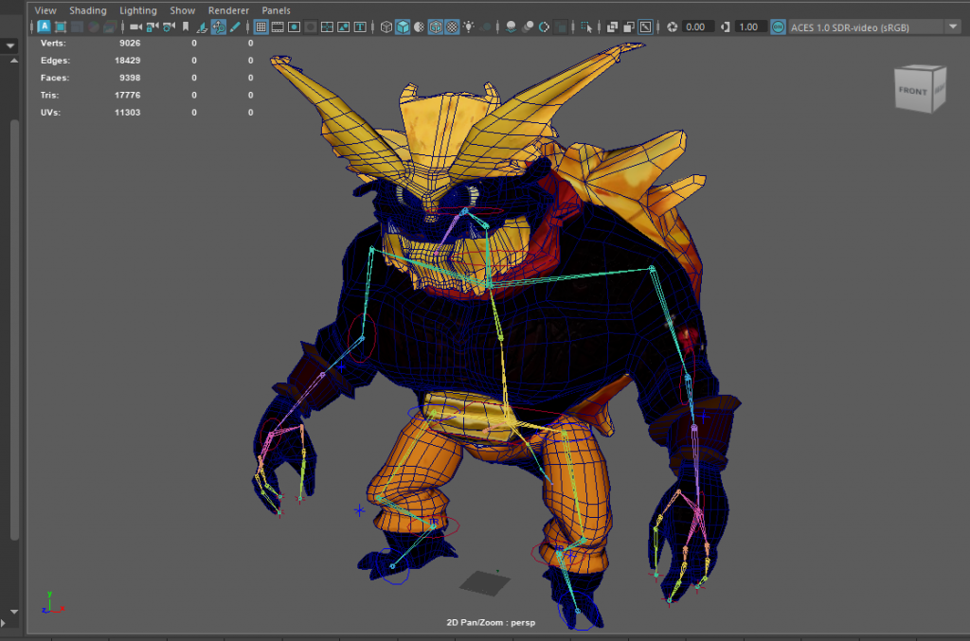
Task: Click the Multisample Anti-aliasing ring icon
Action: (x=545, y=27)
